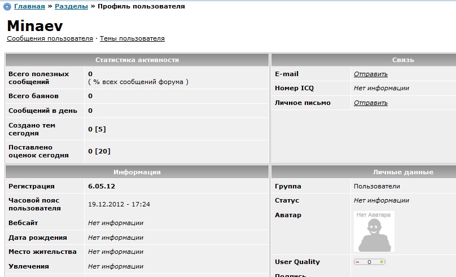Click the Аватар label
Viewport: 456px width, 277px height.
click(288, 215)
